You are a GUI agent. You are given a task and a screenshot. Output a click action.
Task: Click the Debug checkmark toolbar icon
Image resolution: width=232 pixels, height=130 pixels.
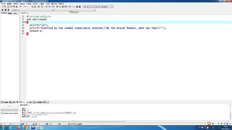[69, 7]
